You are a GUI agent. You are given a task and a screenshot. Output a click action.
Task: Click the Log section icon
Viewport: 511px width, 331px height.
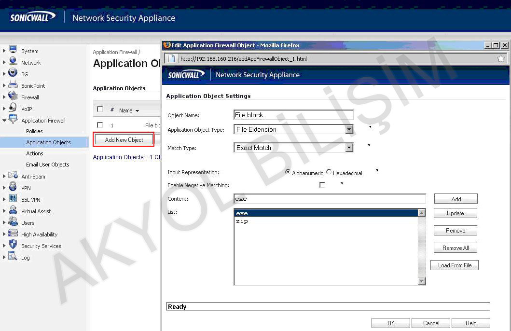[13, 257]
